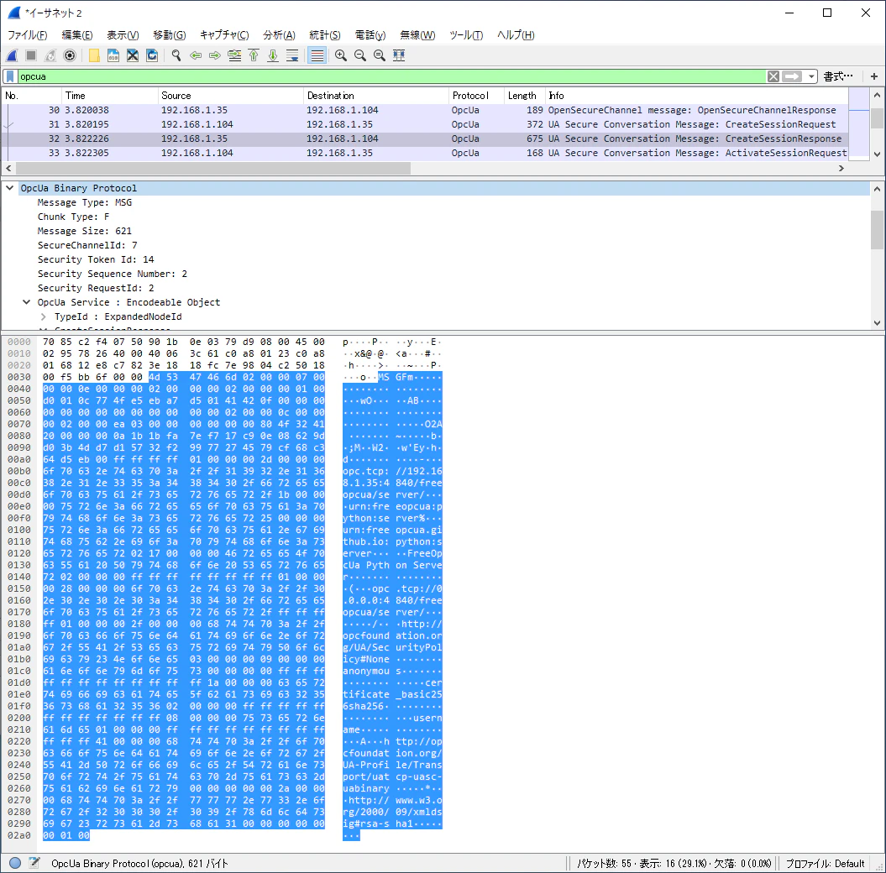Collapse the OpcUa Binary Protocol tree
This screenshot has width=886, height=873.
[9, 188]
